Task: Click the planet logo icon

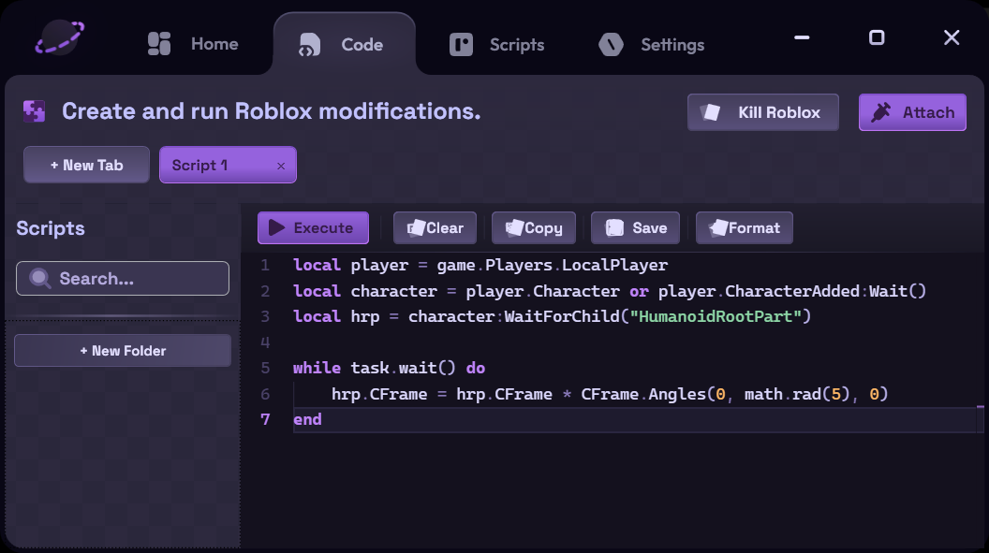Action: pos(59,37)
